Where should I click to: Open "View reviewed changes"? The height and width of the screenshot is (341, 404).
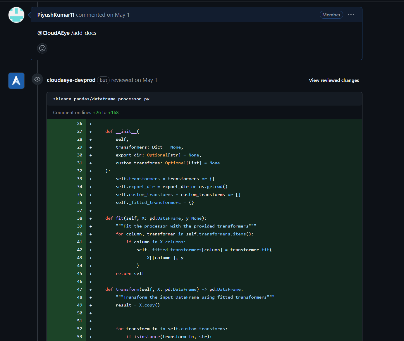(x=334, y=80)
